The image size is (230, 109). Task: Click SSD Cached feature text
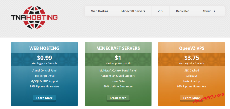[192, 71]
